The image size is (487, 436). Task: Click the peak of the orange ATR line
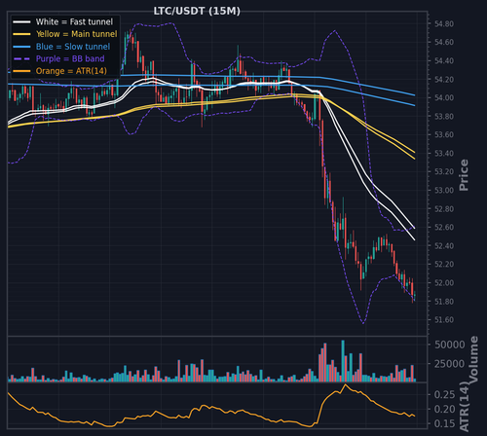click(345, 384)
